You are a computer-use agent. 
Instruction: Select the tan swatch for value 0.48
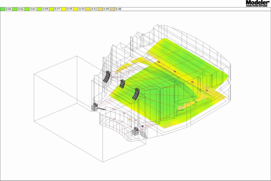click(112, 9)
